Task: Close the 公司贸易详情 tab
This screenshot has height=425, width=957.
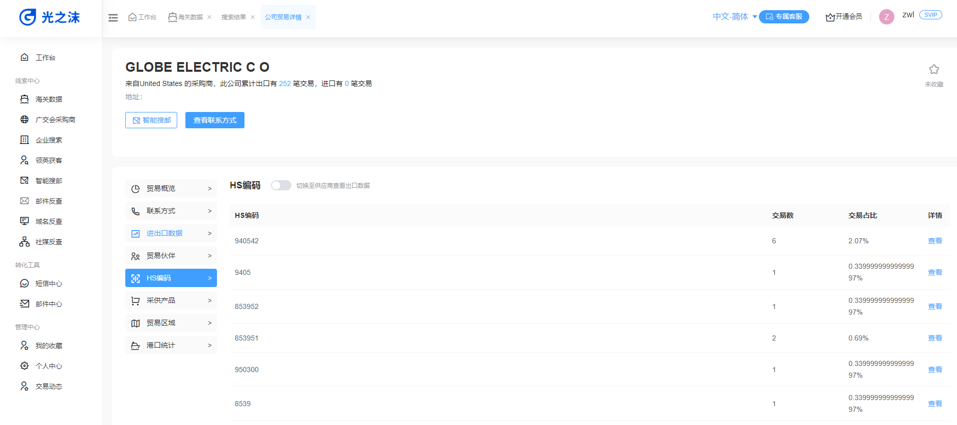Action: pyautogui.click(x=308, y=17)
